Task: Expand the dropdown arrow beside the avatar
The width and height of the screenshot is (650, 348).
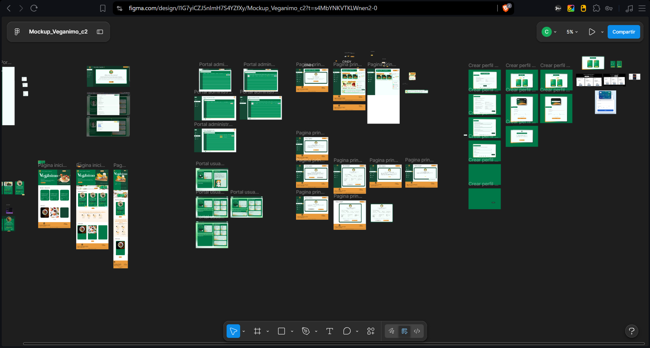Action: [x=555, y=32]
